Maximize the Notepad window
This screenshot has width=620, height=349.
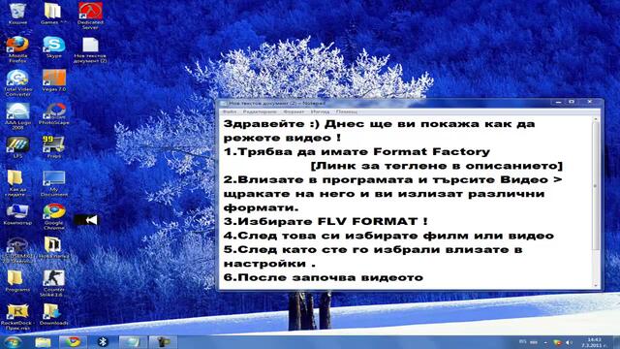tap(572, 102)
